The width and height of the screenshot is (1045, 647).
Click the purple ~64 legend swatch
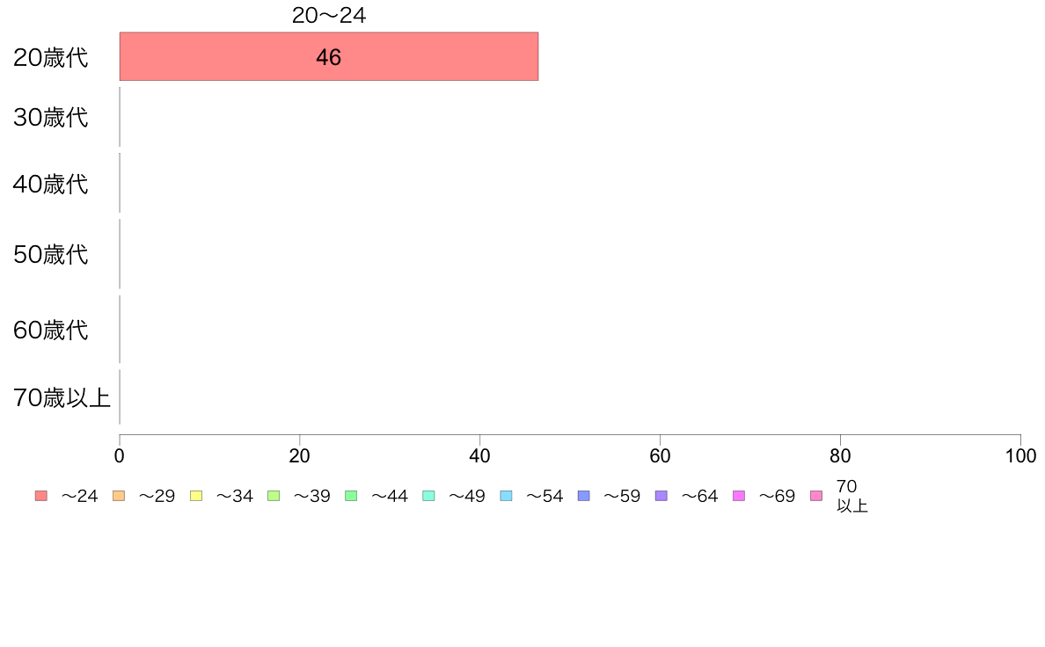pyautogui.click(x=661, y=496)
